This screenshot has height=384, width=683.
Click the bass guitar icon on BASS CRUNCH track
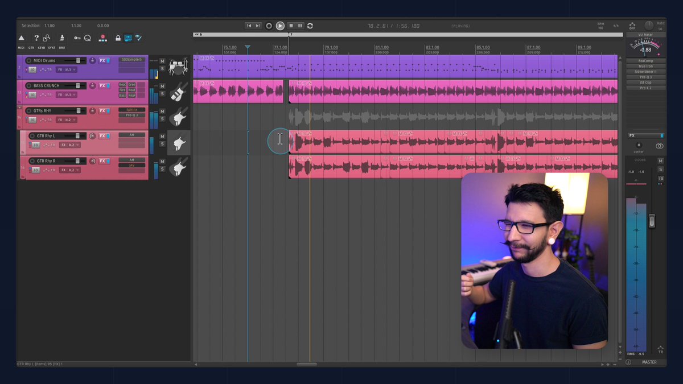(x=179, y=92)
